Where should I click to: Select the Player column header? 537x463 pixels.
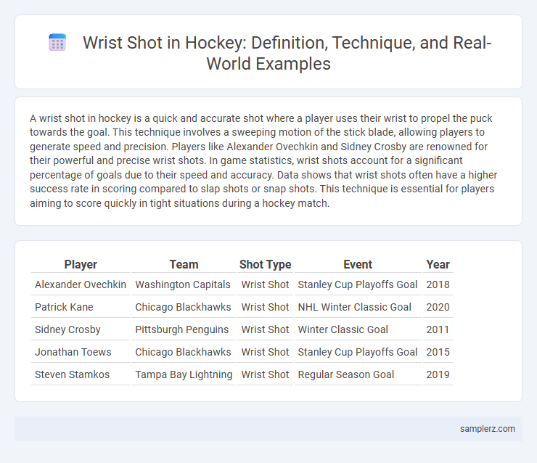click(81, 264)
